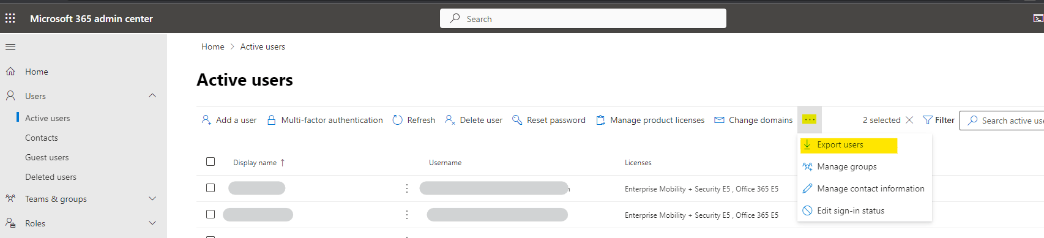Viewport: 1044px width, 238px height.
Task: Clear selection with the X icon
Action: coord(909,120)
